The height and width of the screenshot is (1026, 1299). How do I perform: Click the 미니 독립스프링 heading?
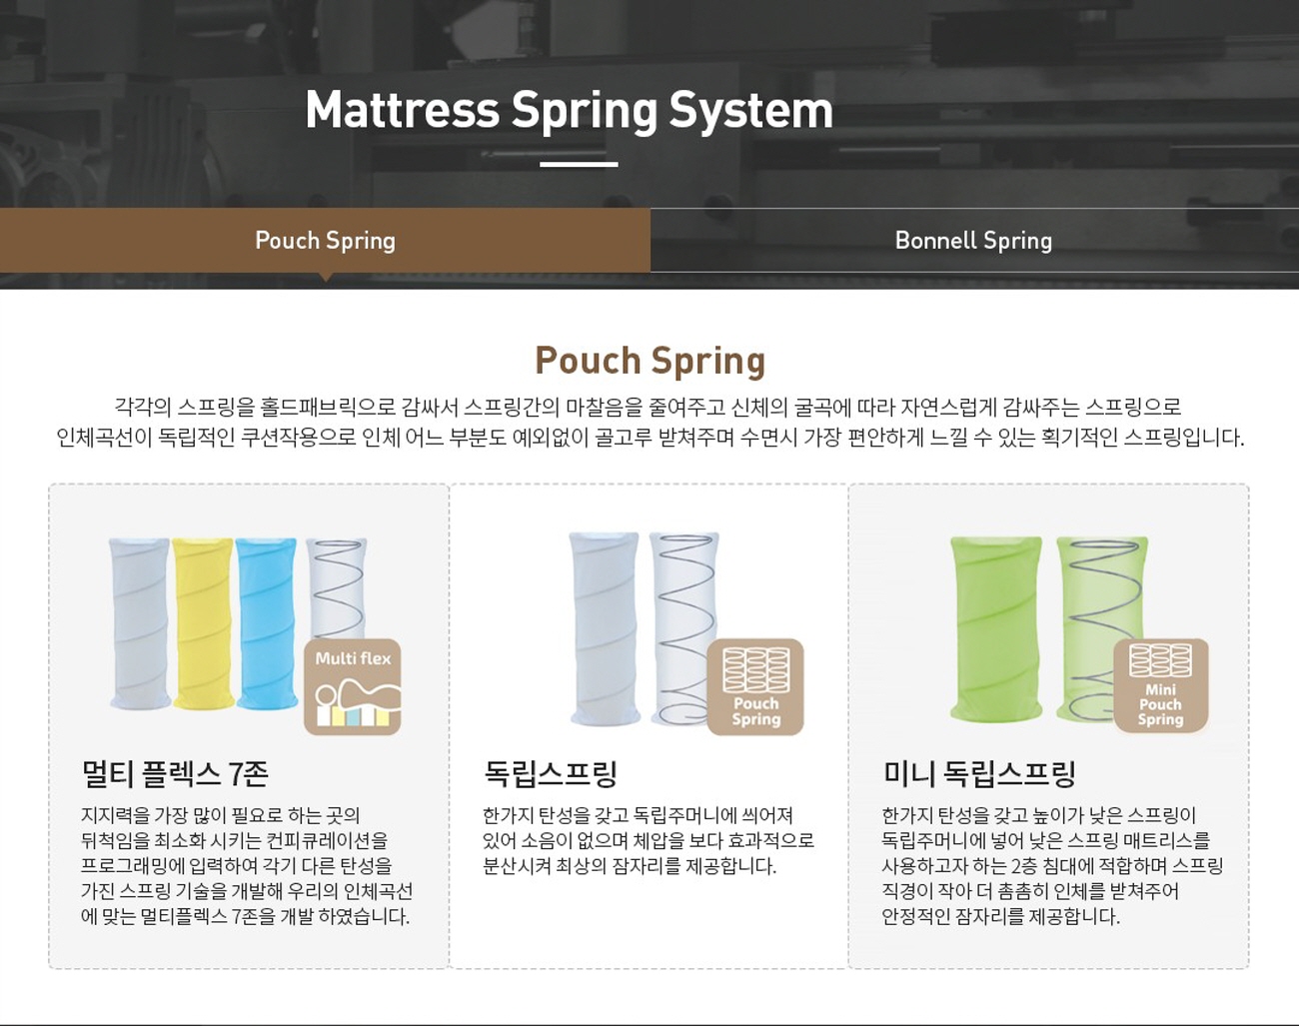point(979,773)
